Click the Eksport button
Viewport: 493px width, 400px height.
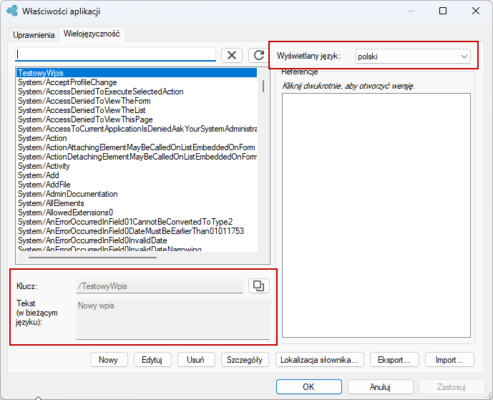[x=394, y=360]
